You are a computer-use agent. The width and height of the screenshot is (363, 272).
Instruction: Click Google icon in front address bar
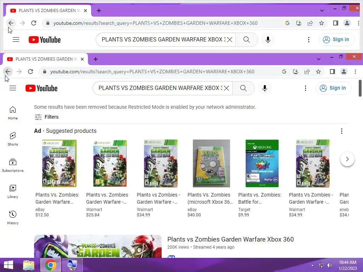click(x=284, y=72)
